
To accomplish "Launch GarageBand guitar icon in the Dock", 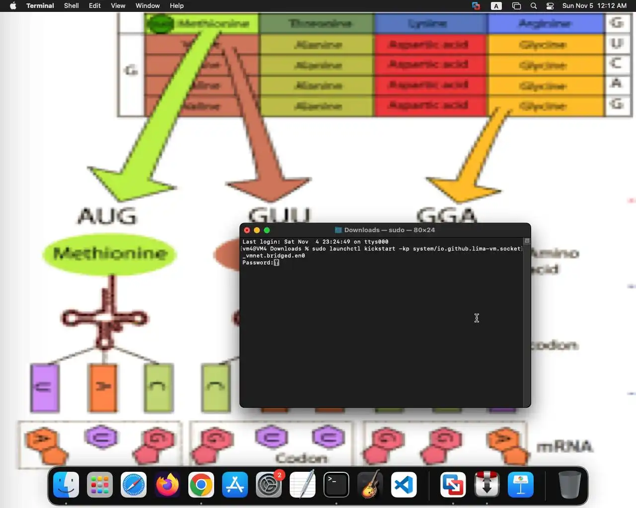I will pyautogui.click(x=370, y=485).
